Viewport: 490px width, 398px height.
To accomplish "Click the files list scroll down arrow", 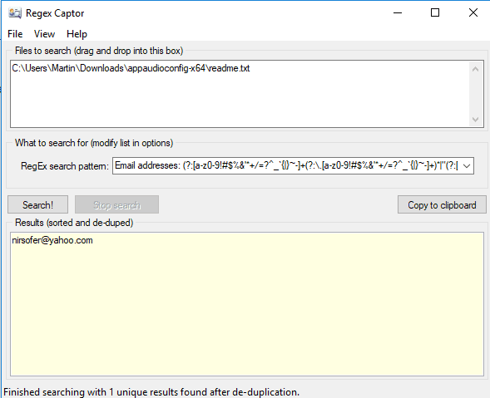I will pyautogui.click(x=475, y=120).
